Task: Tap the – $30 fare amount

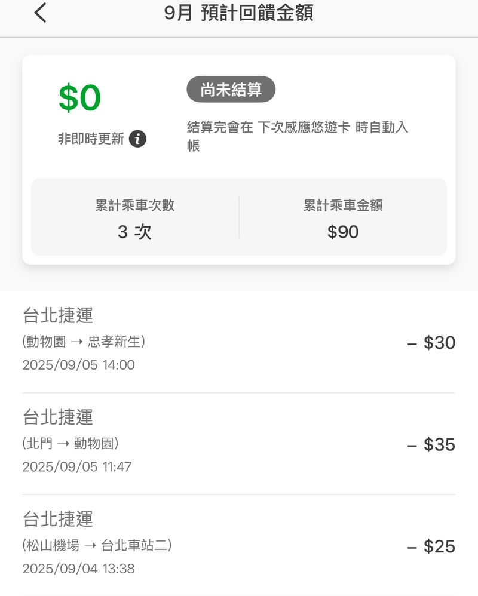Action: (431, 342)
